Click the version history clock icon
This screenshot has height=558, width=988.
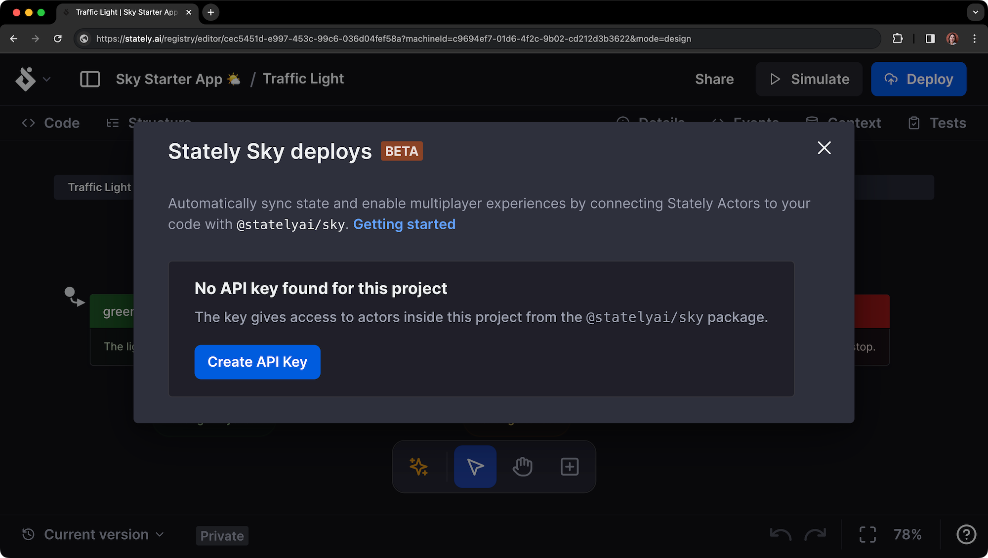coord(28,534)
